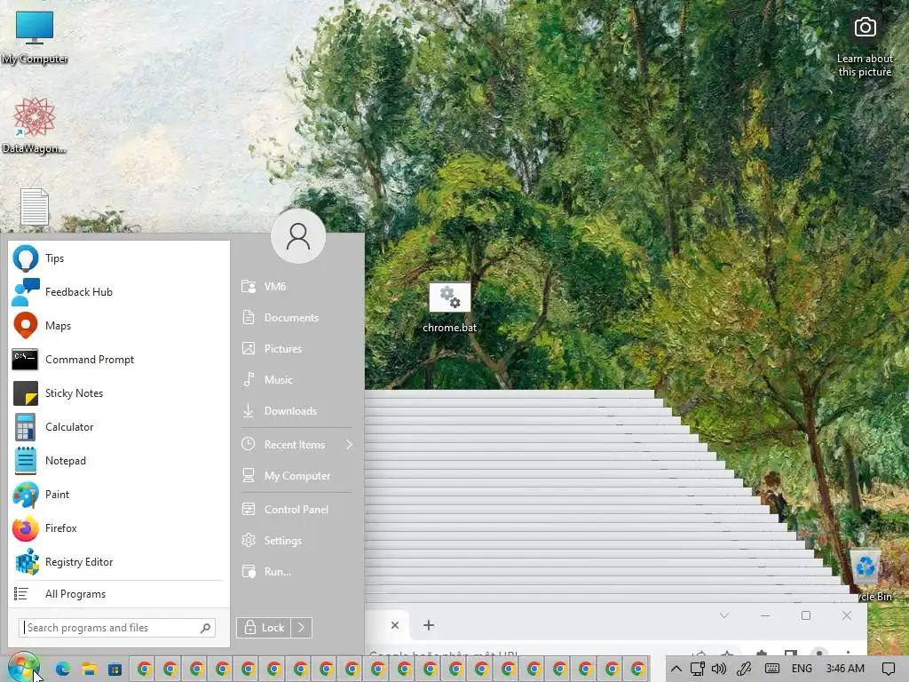909x682 pixels.
Task: Open a new tab in Chrome
Action: coord(429,625)
